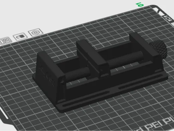Click the arrange objects plate icon
Image resolution: width=174 pixels, height=131 pixels.
(x=5, y=41)
